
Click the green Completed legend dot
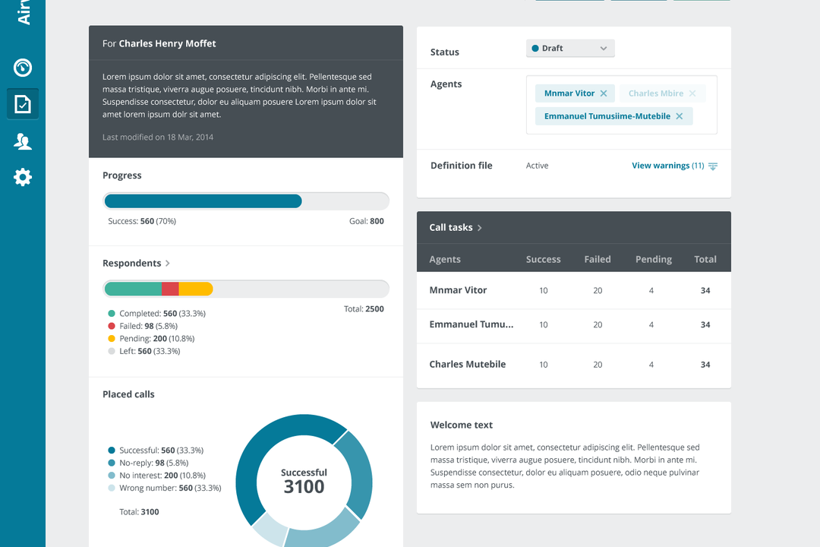pyautogui.click(x=112, y=314)
